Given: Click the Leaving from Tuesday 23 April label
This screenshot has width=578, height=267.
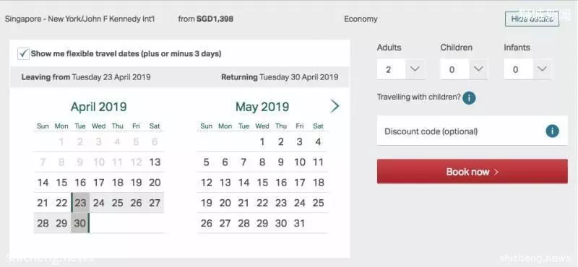Looking at the screenshot, I should coord(86,77).
